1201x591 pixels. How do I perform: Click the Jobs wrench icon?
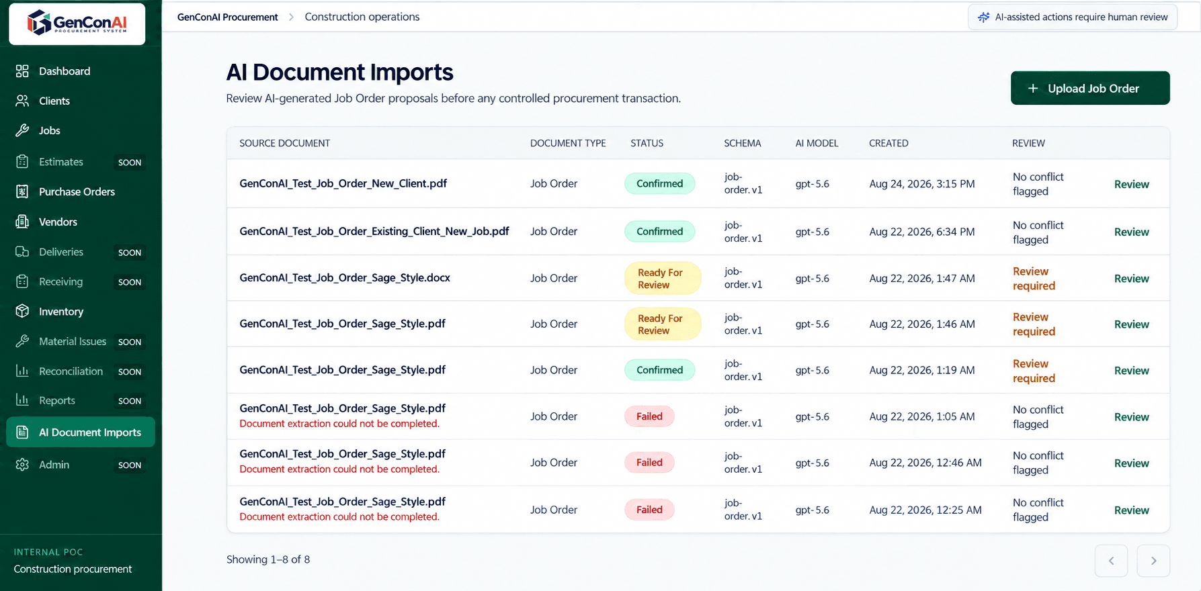(x=22, y=130)
